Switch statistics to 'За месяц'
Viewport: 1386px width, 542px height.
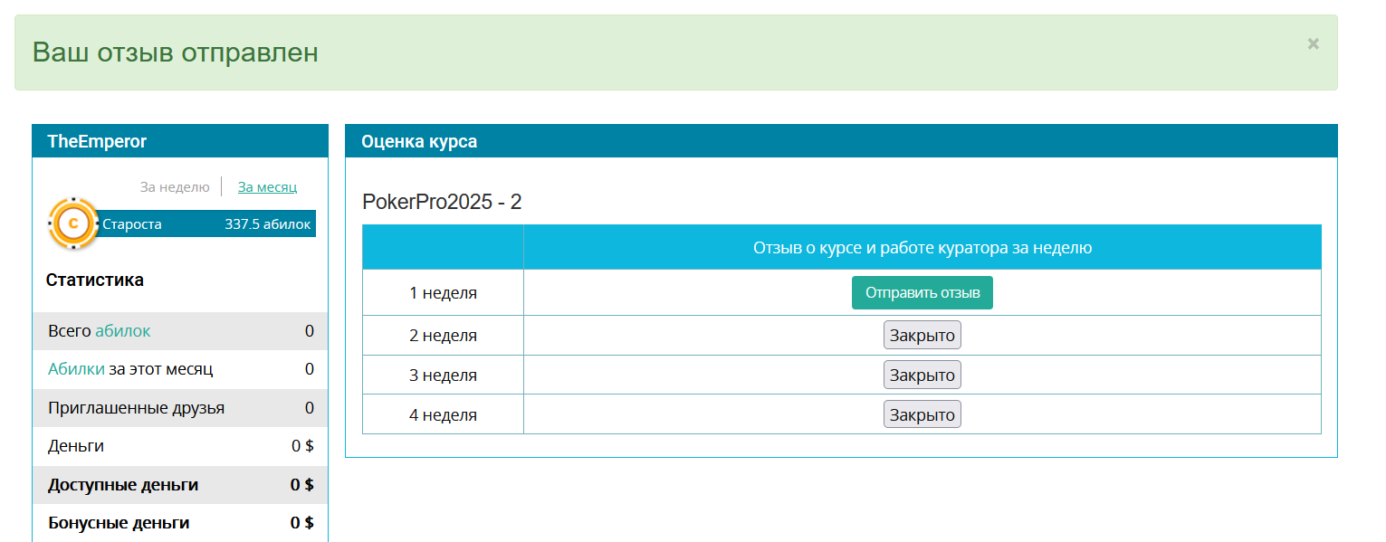click(x=267, y=187)
